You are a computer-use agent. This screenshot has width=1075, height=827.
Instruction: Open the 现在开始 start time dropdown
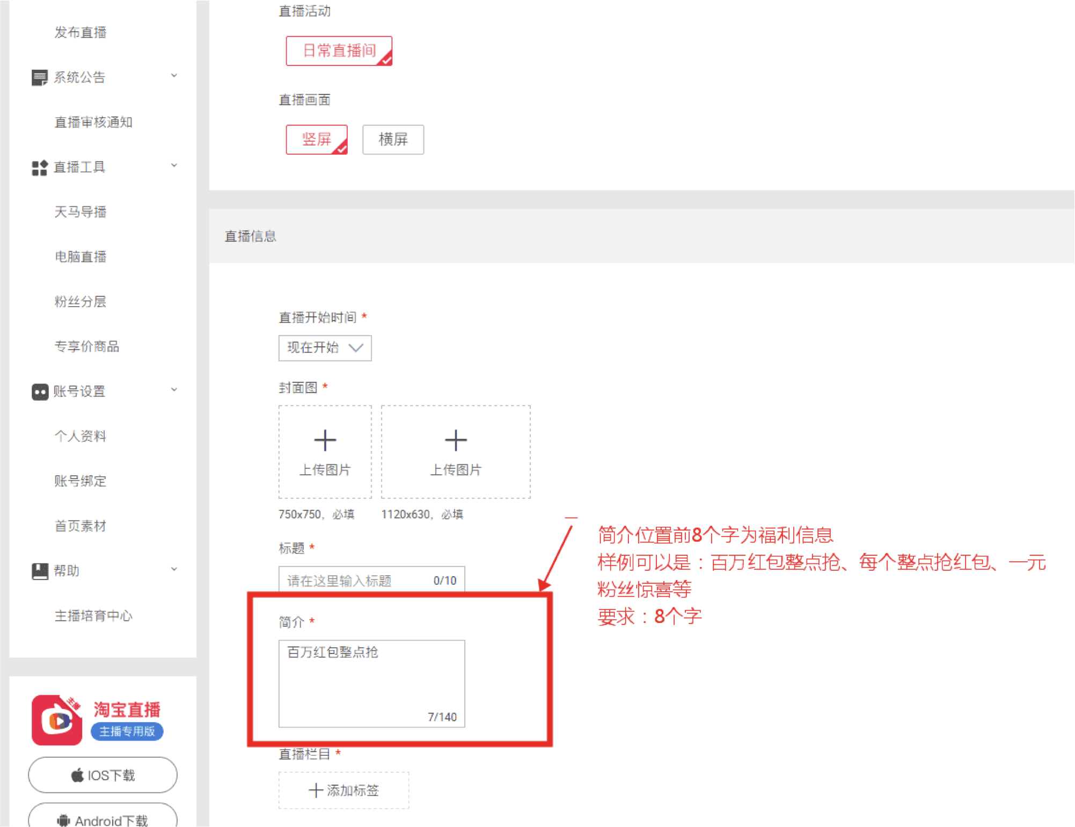coord(325,348)
